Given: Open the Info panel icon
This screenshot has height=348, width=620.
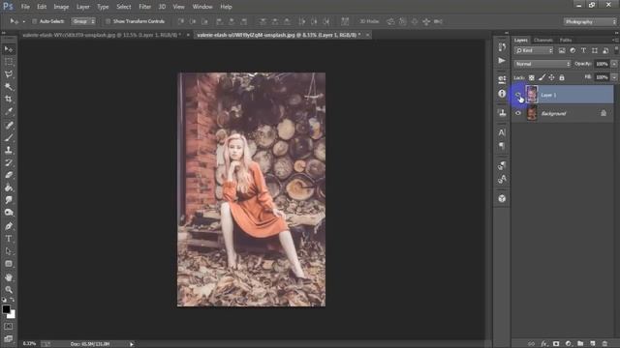Looking at the screenshot, I should (502, 94).
